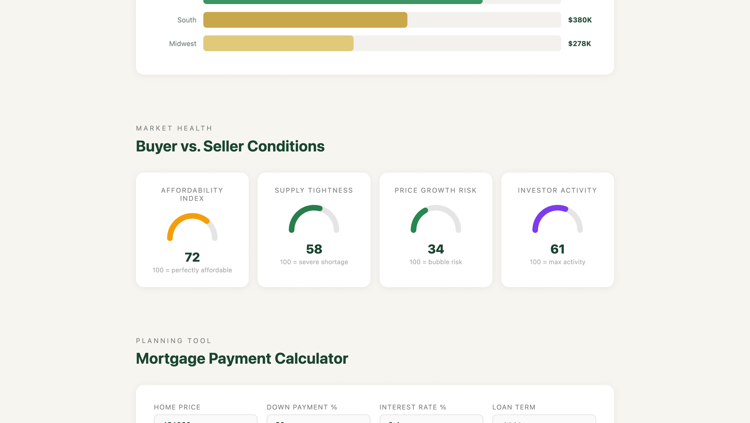The height and width of the screenshot is (423, 750).
Task: Click the Affordability Index score 72
Action: (192, 257)
